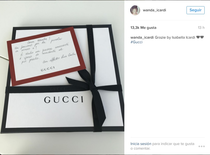Follow the account with the Seguir button
Viewport: 210px width, 155px height.
(195, 10)
